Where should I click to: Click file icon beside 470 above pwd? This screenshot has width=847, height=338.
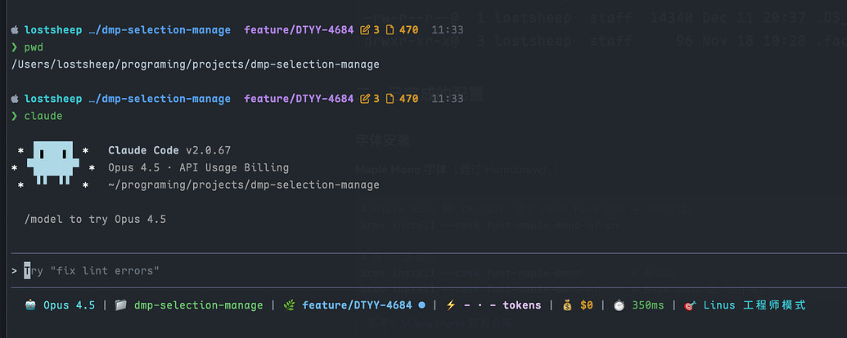pyautogui.click(x=390, y=29)
